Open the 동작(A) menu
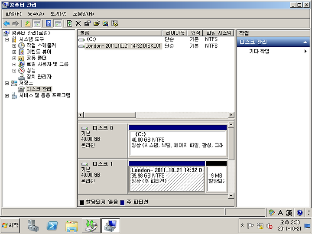Screen dimensions: 312x234 coord(36,14)
